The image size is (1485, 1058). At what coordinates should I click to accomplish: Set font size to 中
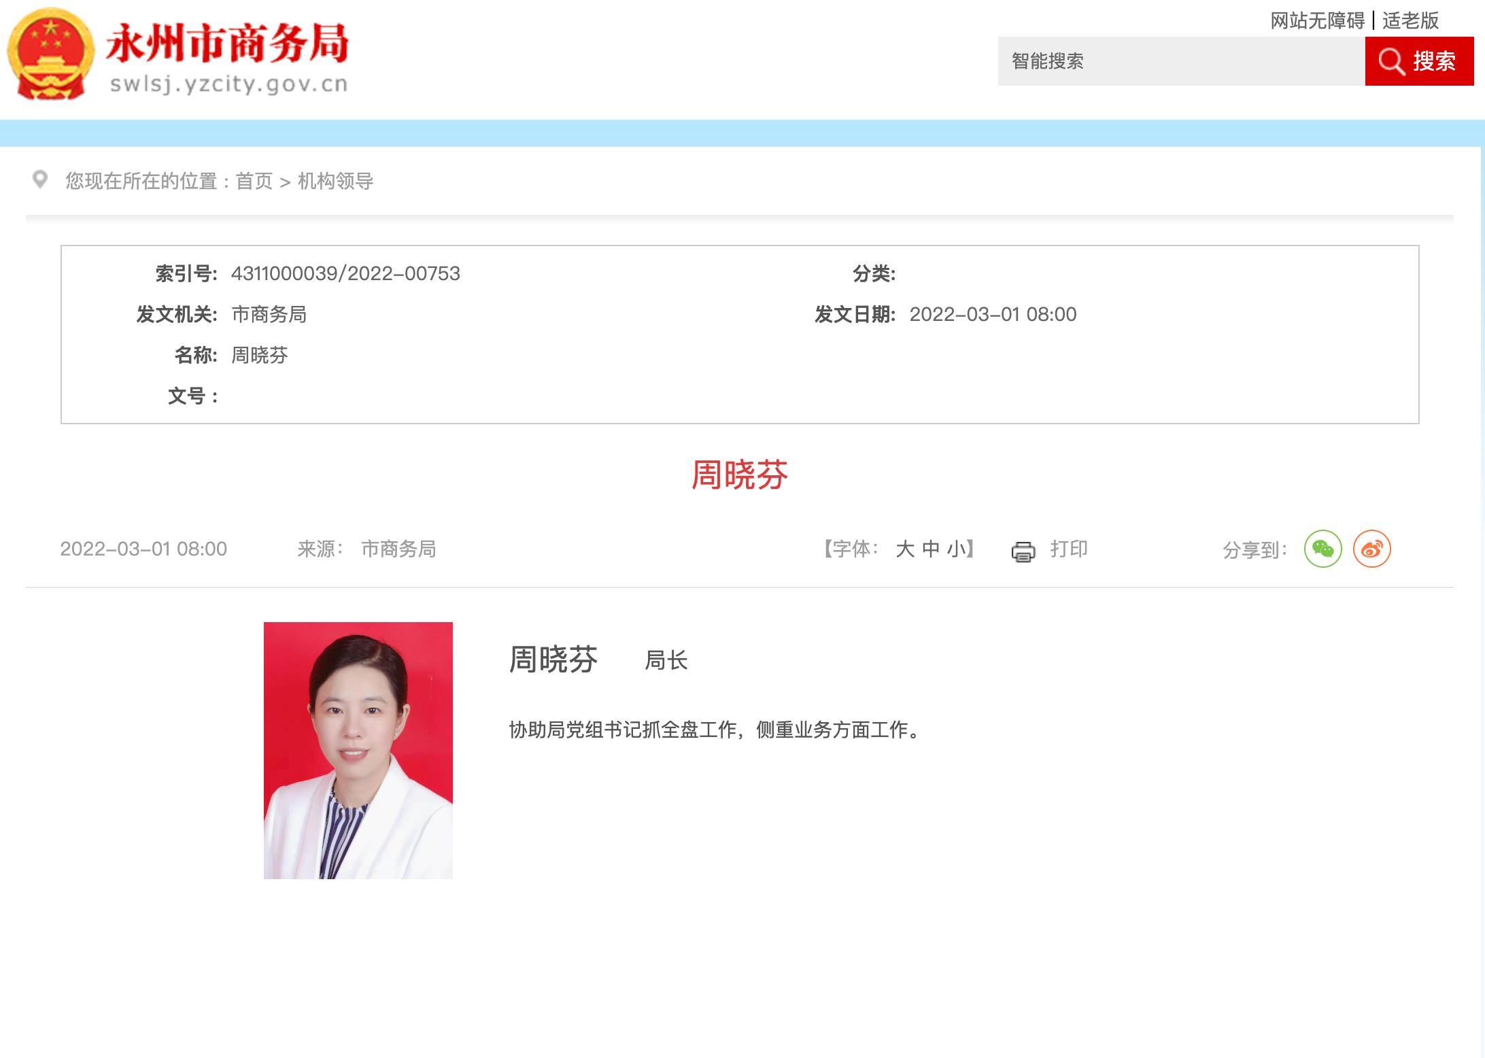click(x=931, y=549)
